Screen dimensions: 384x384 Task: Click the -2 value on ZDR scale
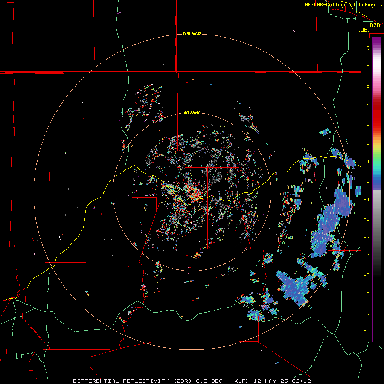[367, 219]
